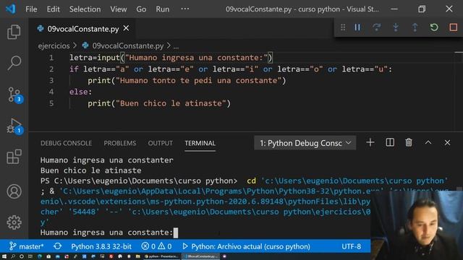463x260 pixels.
Task: Click line number 3 in the gutter
Action: (x=51, y=81)
